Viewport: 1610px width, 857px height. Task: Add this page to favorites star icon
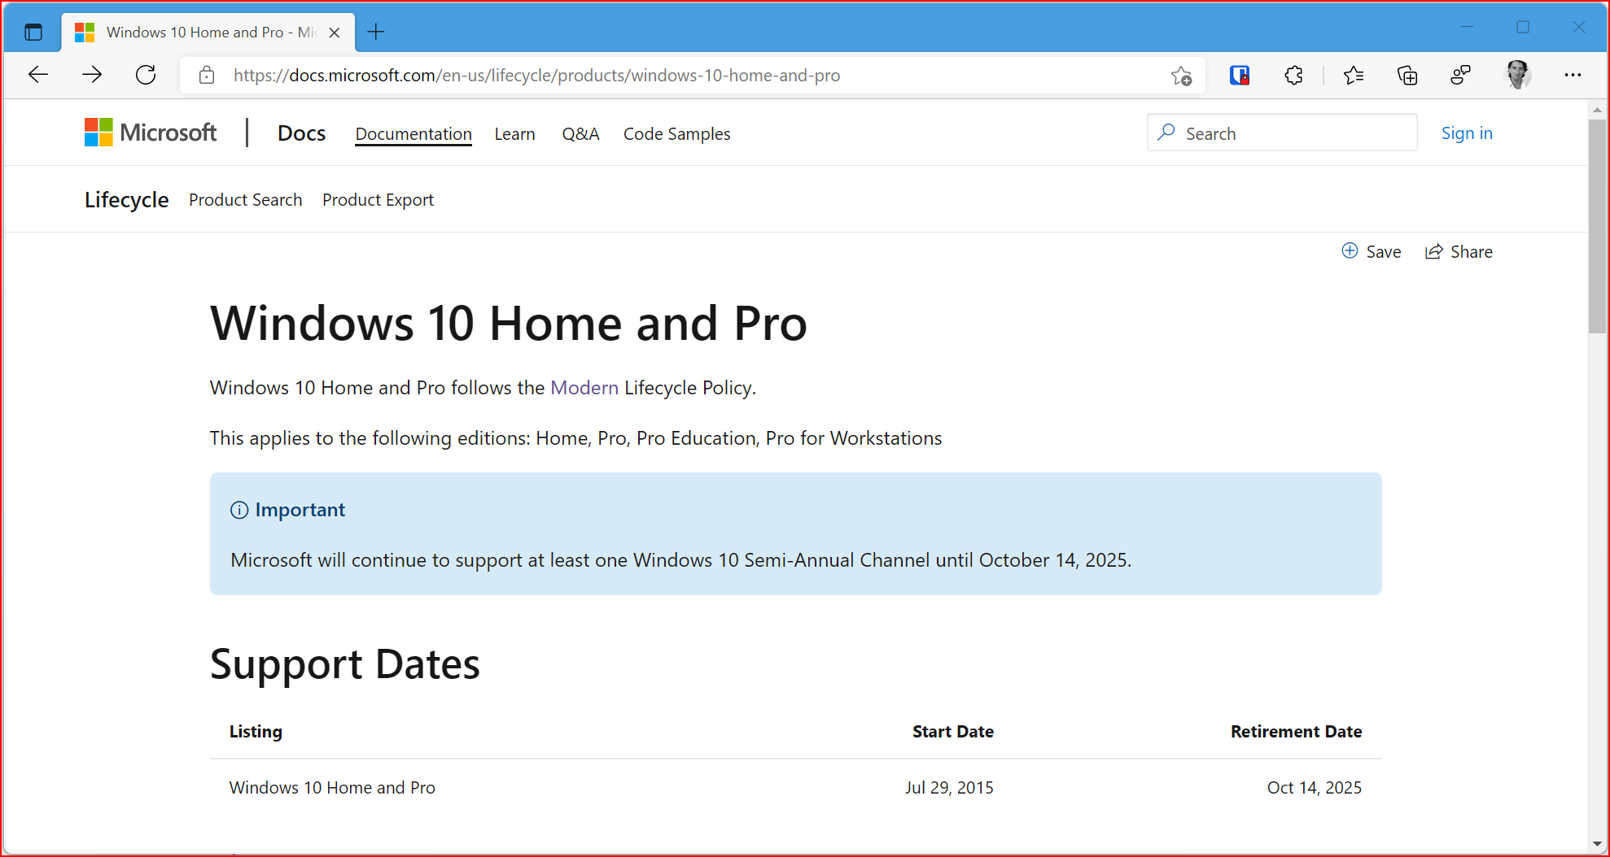pyautogui.click(x=1181, y=76)
